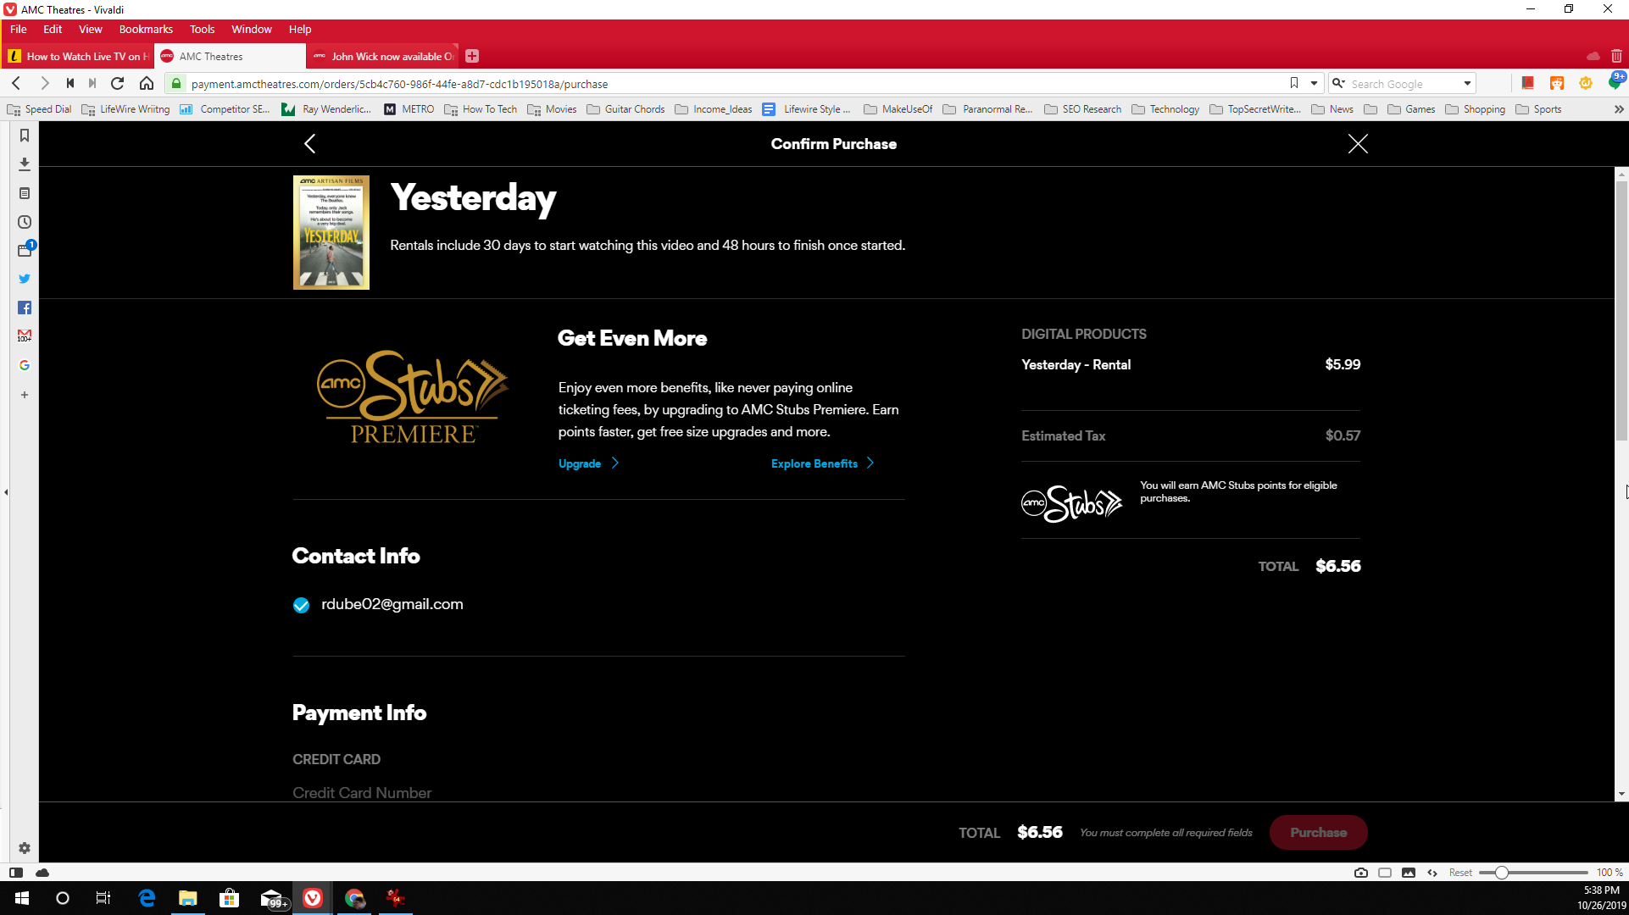Open Vivaldi settings gear
This screenshot has height=915, width=1629.
pos(25,848)
